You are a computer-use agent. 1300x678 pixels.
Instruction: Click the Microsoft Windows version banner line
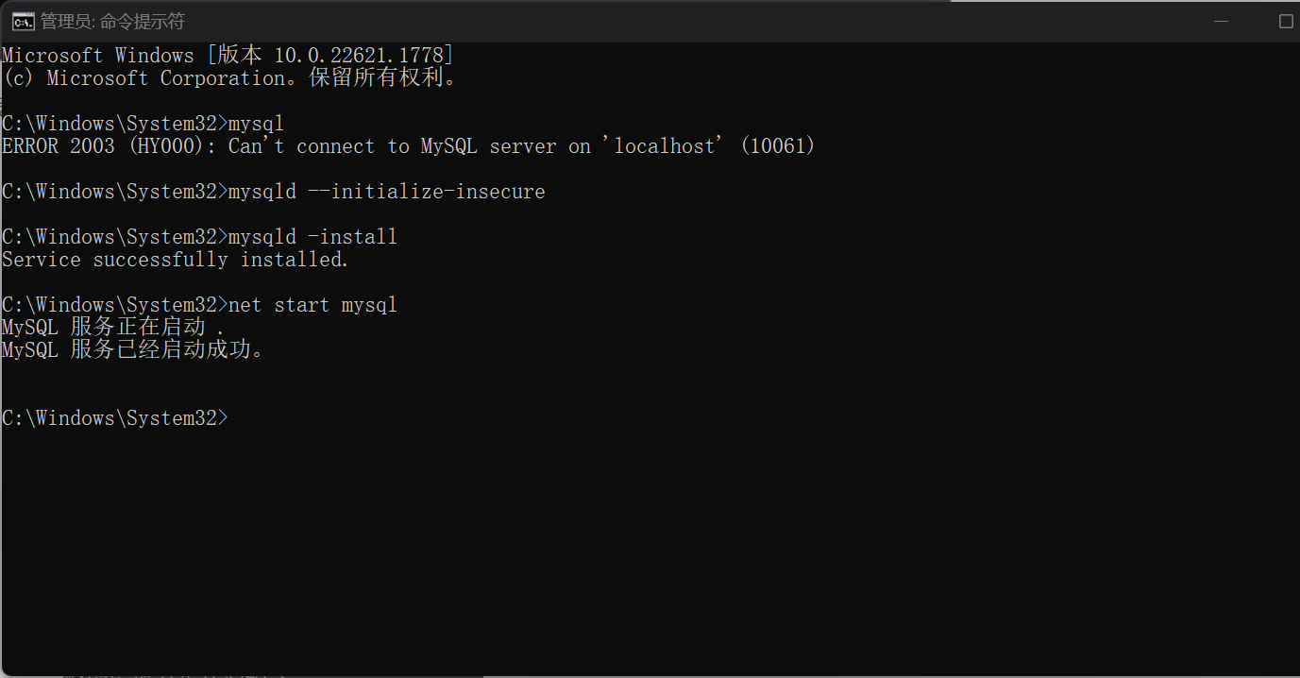(227, 55)
